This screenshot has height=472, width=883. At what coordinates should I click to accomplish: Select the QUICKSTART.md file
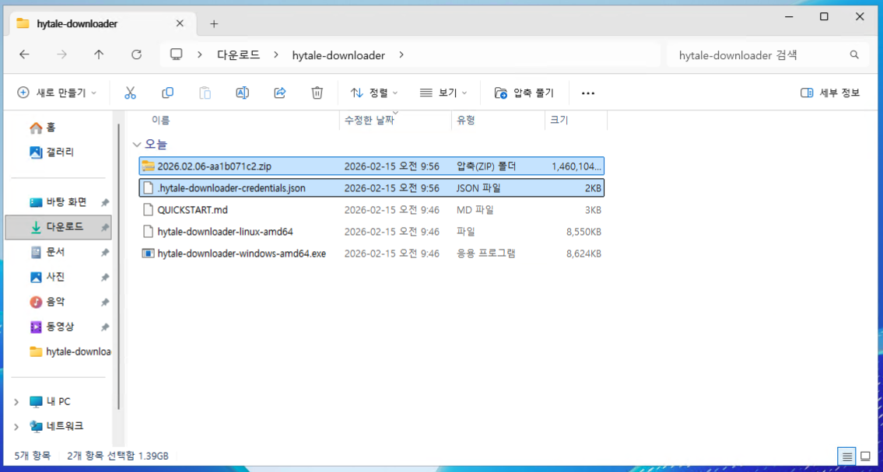372,210
